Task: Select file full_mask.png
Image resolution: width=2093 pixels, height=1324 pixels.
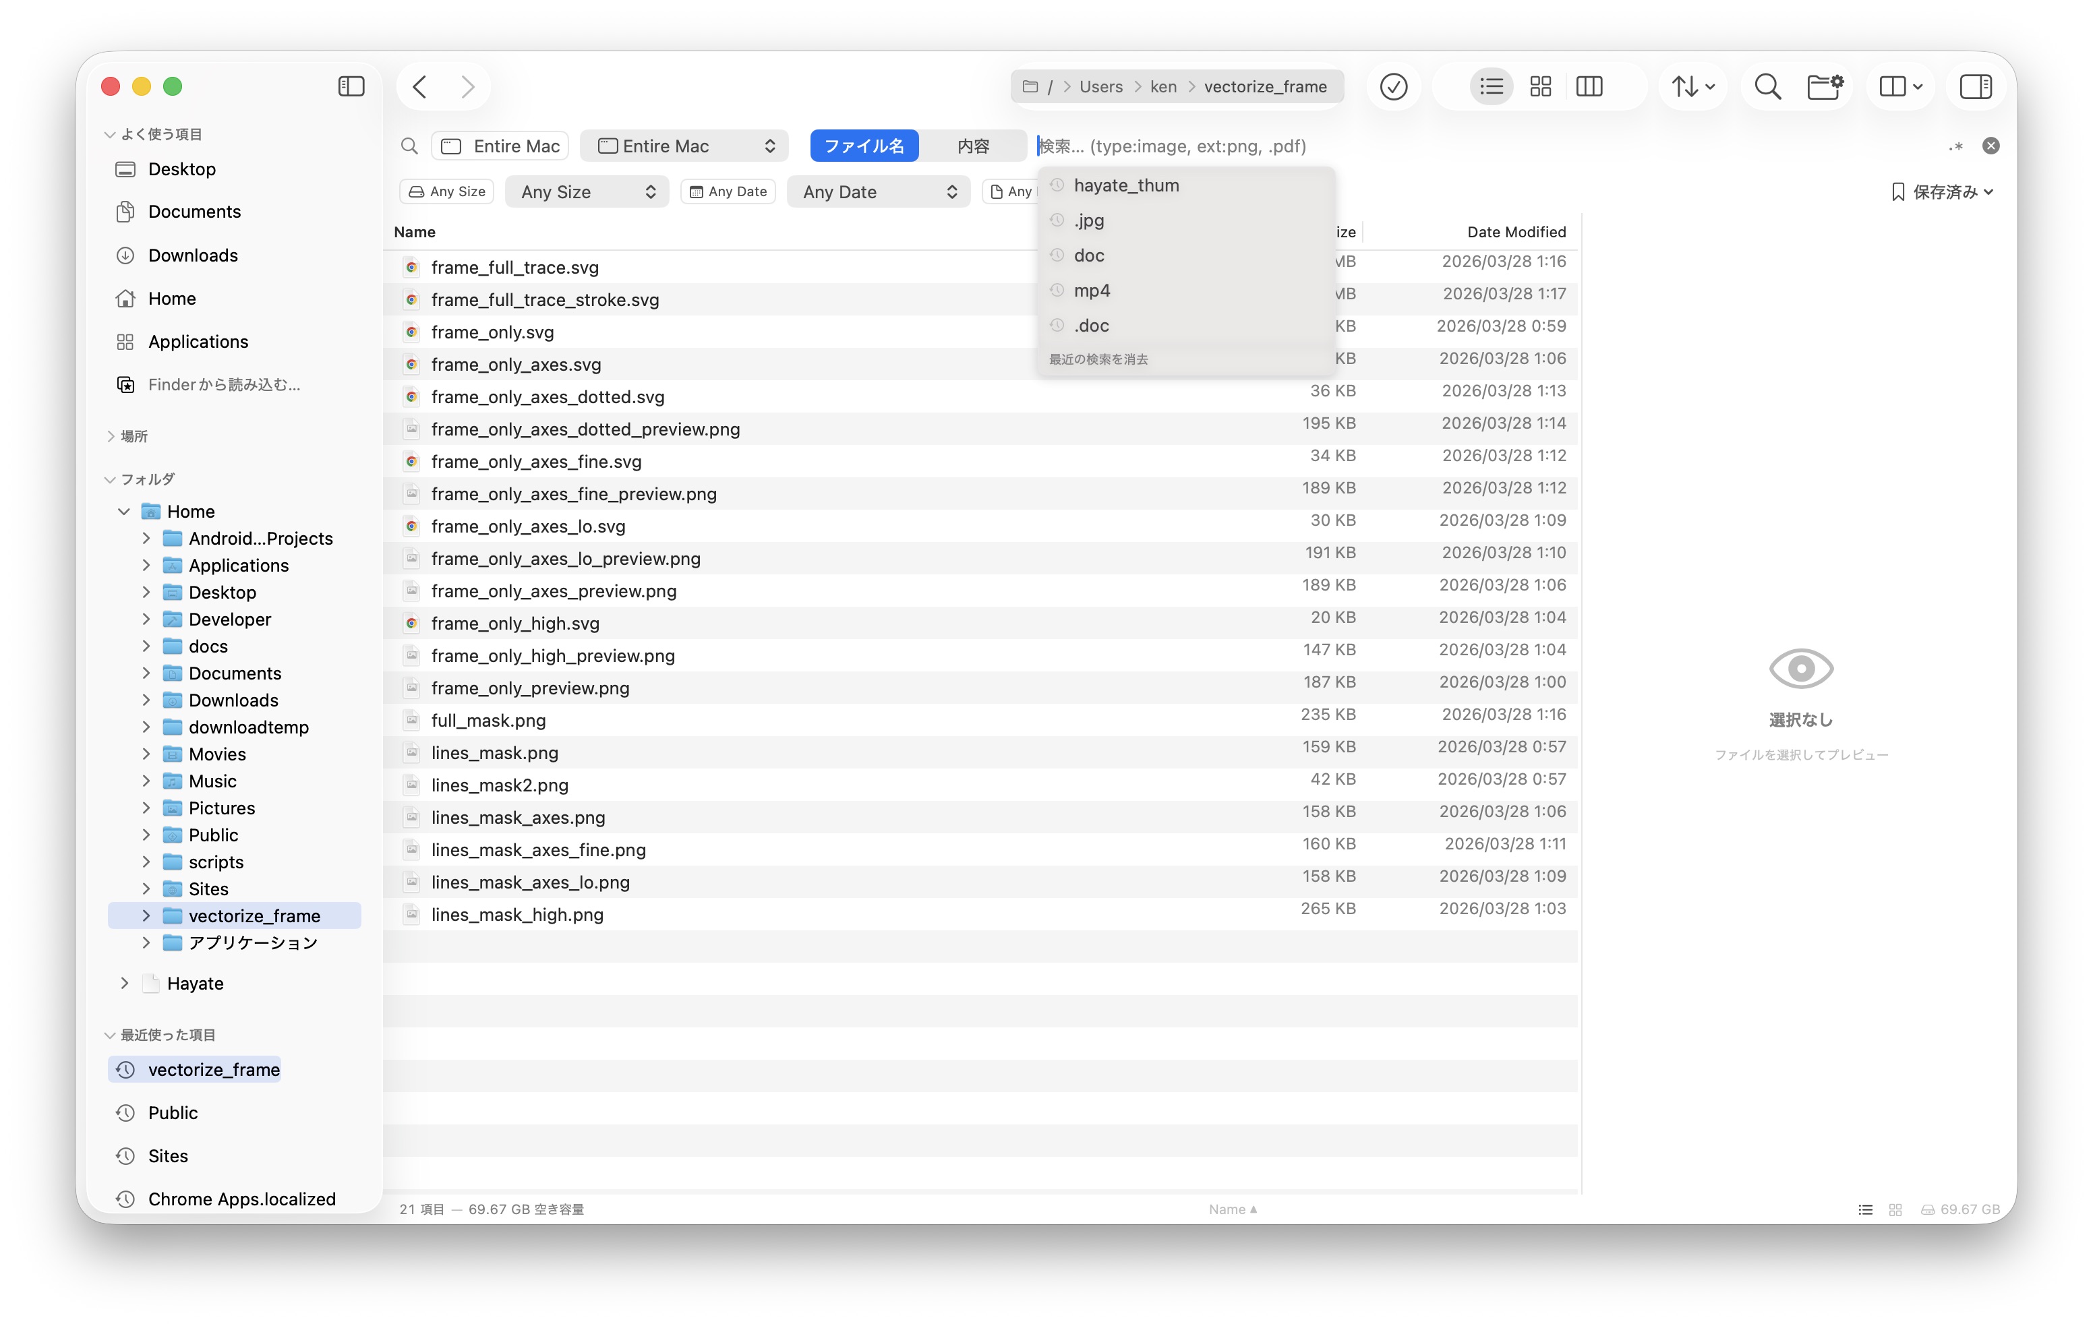Action: [980, 719]
